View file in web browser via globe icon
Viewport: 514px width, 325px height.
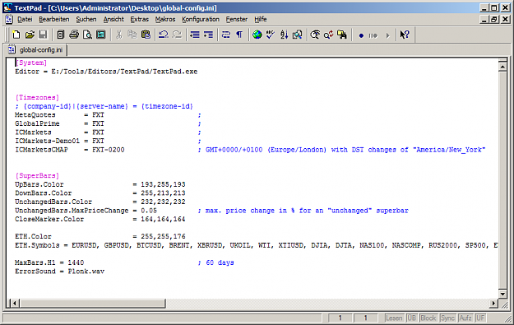tap(257, 35)
